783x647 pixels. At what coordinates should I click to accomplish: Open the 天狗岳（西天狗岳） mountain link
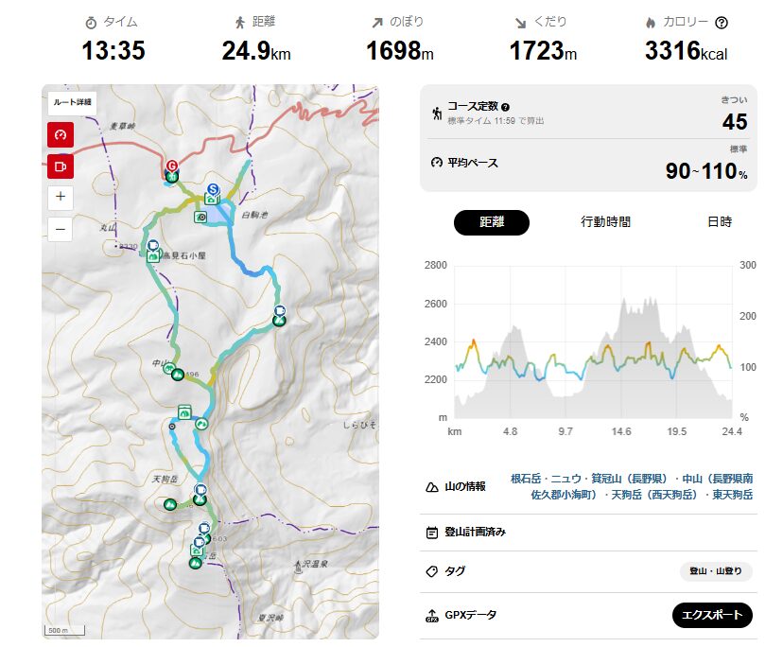[x=652, y=494]
